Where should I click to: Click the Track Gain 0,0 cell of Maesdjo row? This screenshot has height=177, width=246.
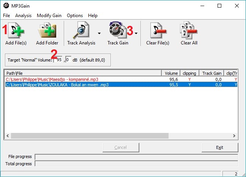[x=218, y=79]
